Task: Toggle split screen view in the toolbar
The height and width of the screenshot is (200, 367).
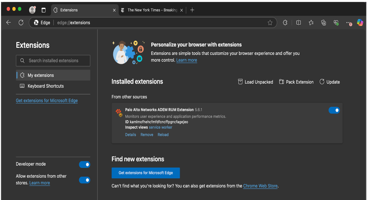Action: (298, 23)
